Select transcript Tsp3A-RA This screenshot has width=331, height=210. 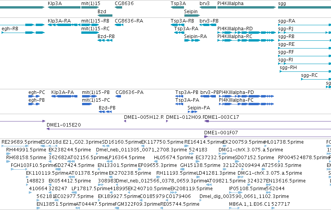coord(179,33)
